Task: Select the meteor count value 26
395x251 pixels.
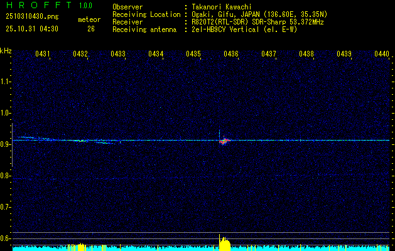Action: click(x=91, y=28)
